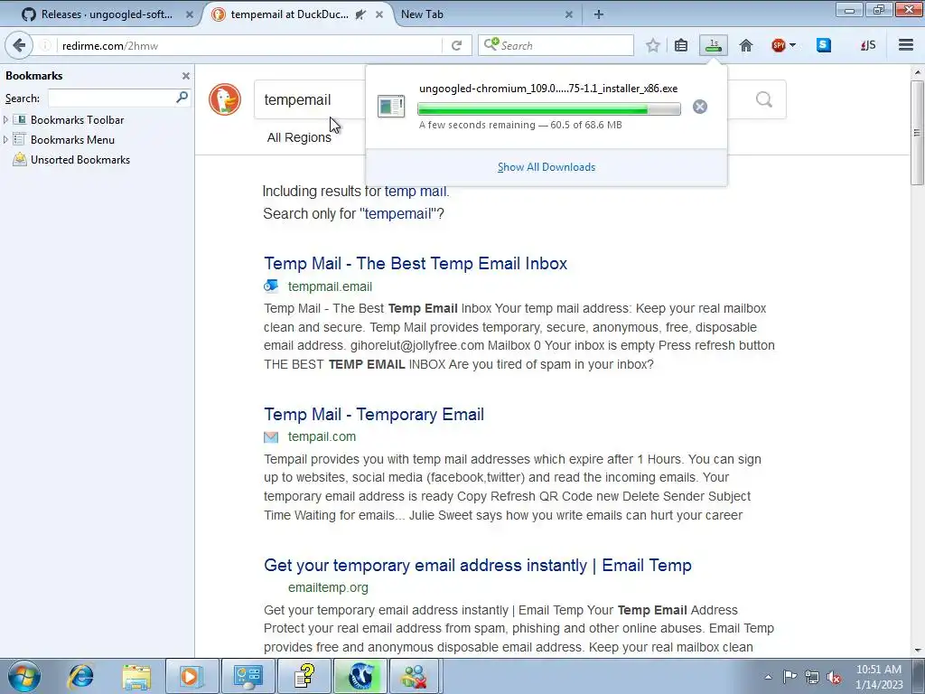Open Temp Mail - The Best Temp Email Inbox

tap(416, 263)
